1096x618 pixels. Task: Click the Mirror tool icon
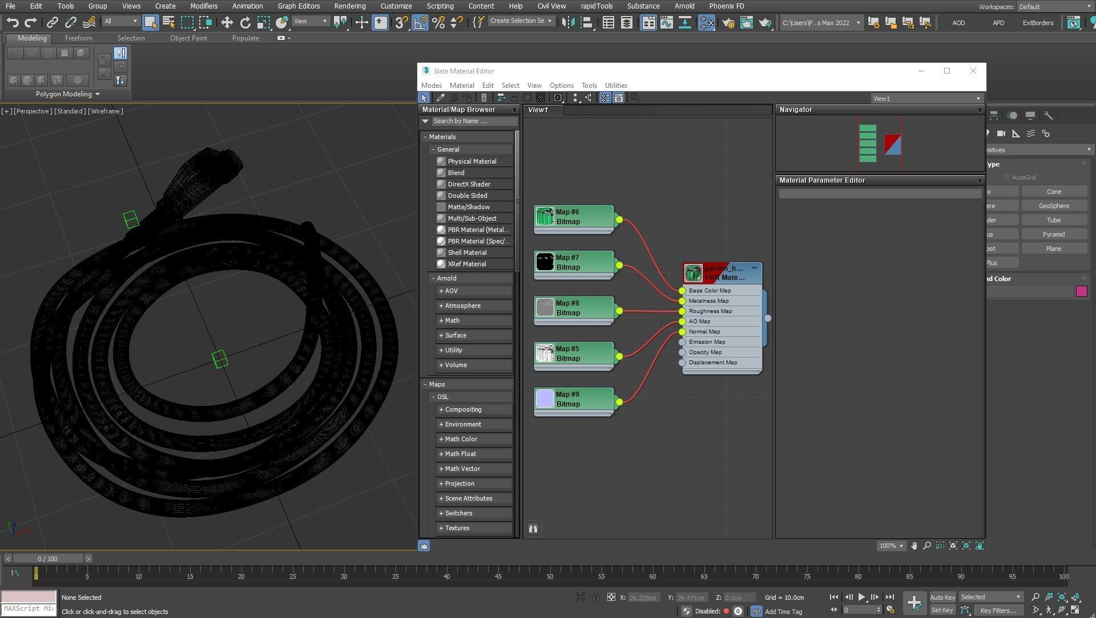568,22
